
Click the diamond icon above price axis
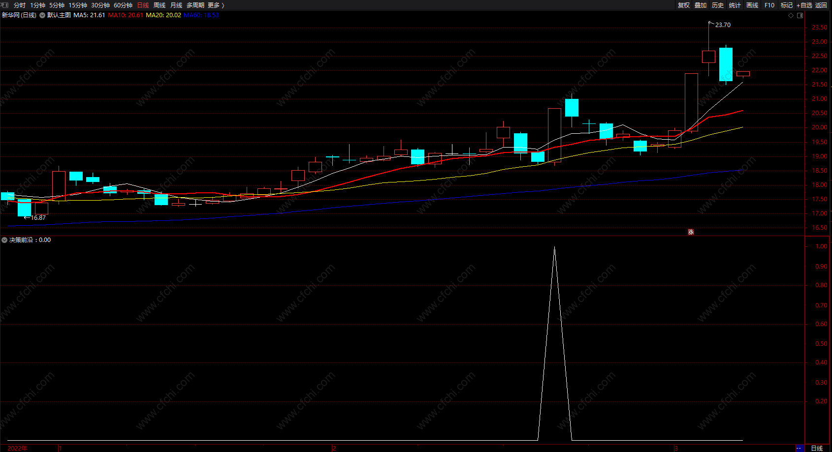point(791,15)
